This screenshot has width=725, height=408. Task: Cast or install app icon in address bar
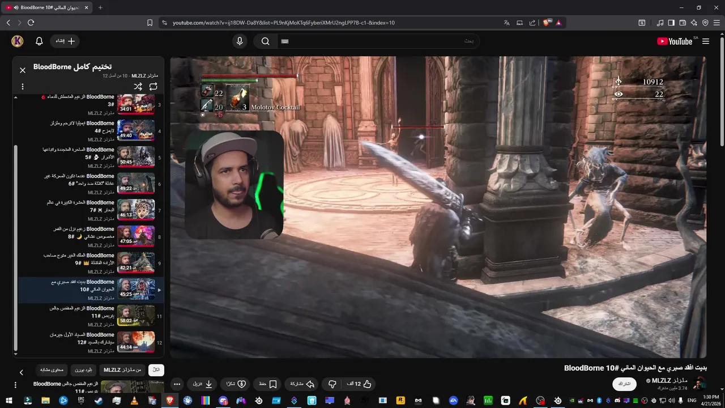[x=519, y=23]
